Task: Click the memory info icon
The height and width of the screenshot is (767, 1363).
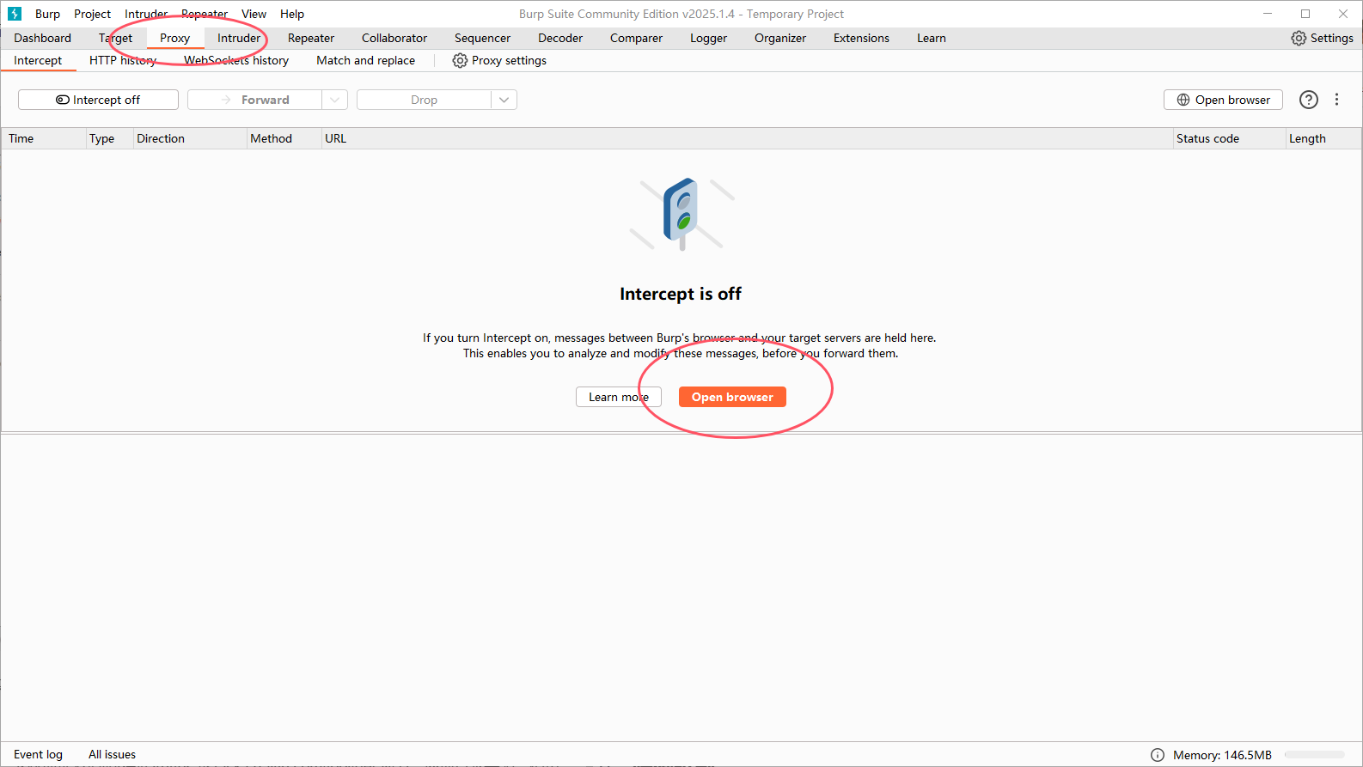Action: click(x=1158, y=755)
